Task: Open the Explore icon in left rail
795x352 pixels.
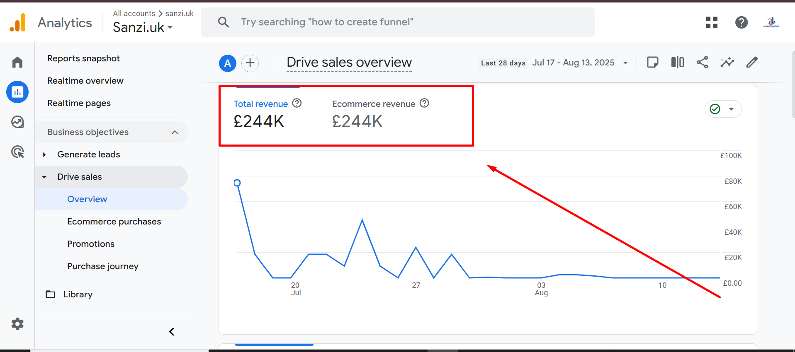Action: point(17,122)
